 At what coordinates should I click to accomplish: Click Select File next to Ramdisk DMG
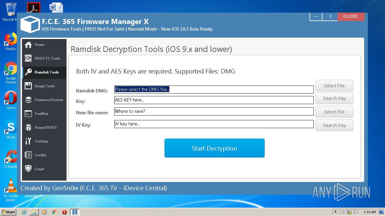click(x=334, y=85)
